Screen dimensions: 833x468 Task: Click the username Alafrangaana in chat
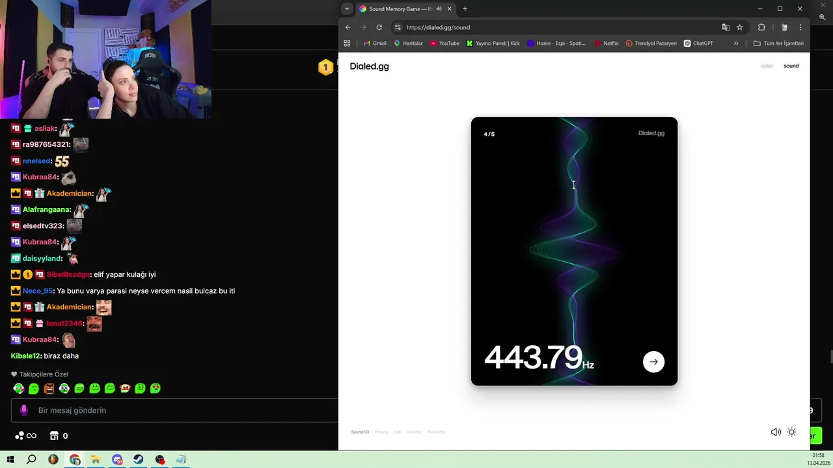tap(46, 209)
